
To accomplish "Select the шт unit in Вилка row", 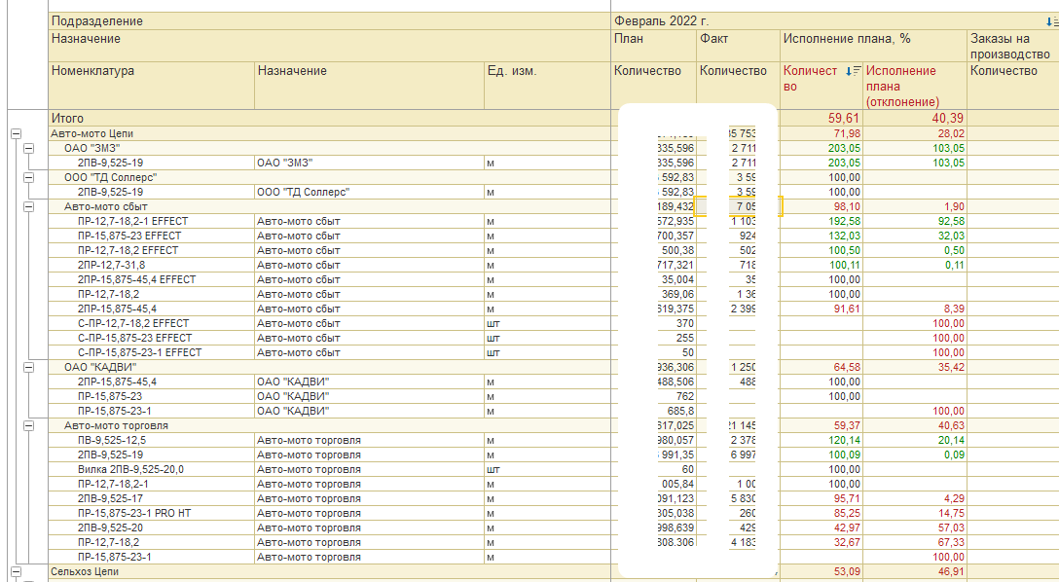I will [493, 469].
